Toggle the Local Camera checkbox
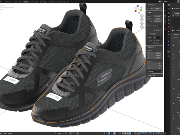Image resolution: width=180 pixels, height=135 pixels. 154,26
